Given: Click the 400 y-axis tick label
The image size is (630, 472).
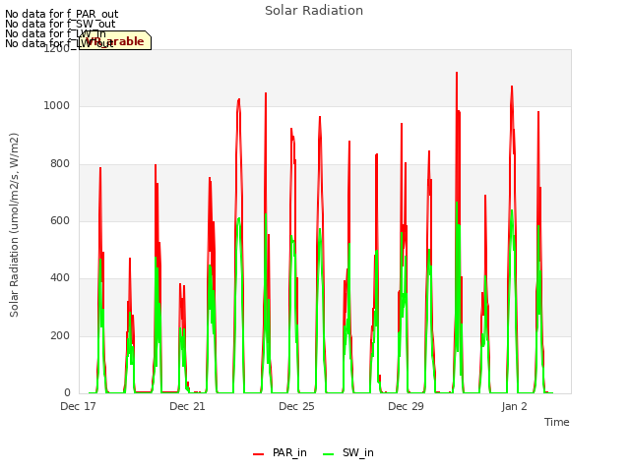Looking at the screenshot, I should [x=60, y=277].
